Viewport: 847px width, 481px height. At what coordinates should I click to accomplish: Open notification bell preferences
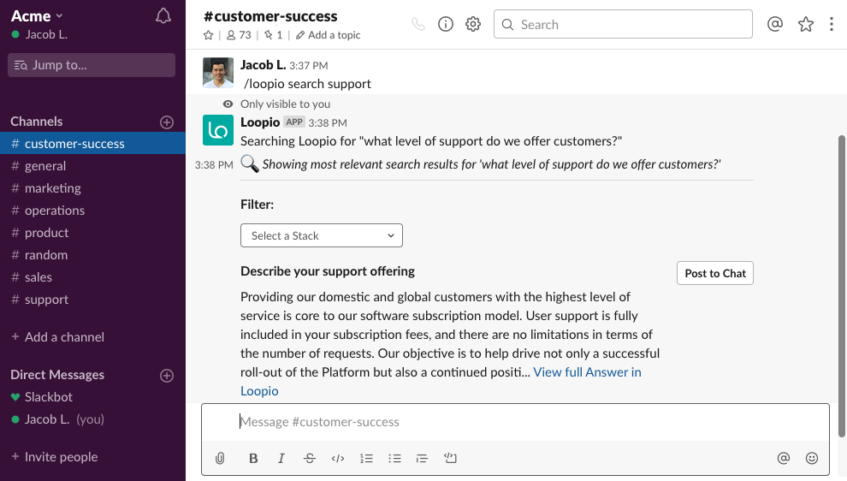click(163, 16)
